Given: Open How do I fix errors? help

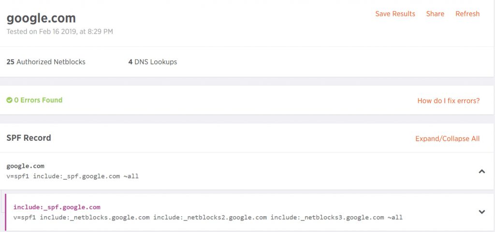Looking at the screenshot, I should tap(449, 101).
